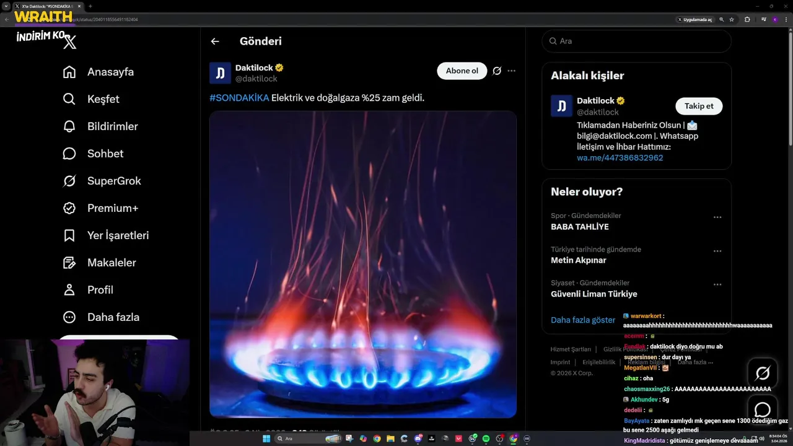Image resolution: width=793 pixels, height=446 pixels.
Task: Click @daktilock handle in post header
Action: (256, 79)
